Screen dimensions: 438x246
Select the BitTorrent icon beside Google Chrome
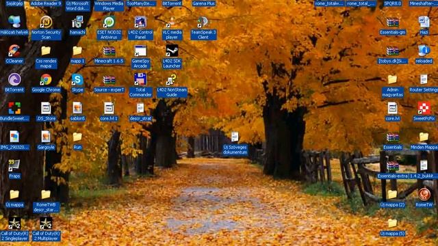point(14,80)
